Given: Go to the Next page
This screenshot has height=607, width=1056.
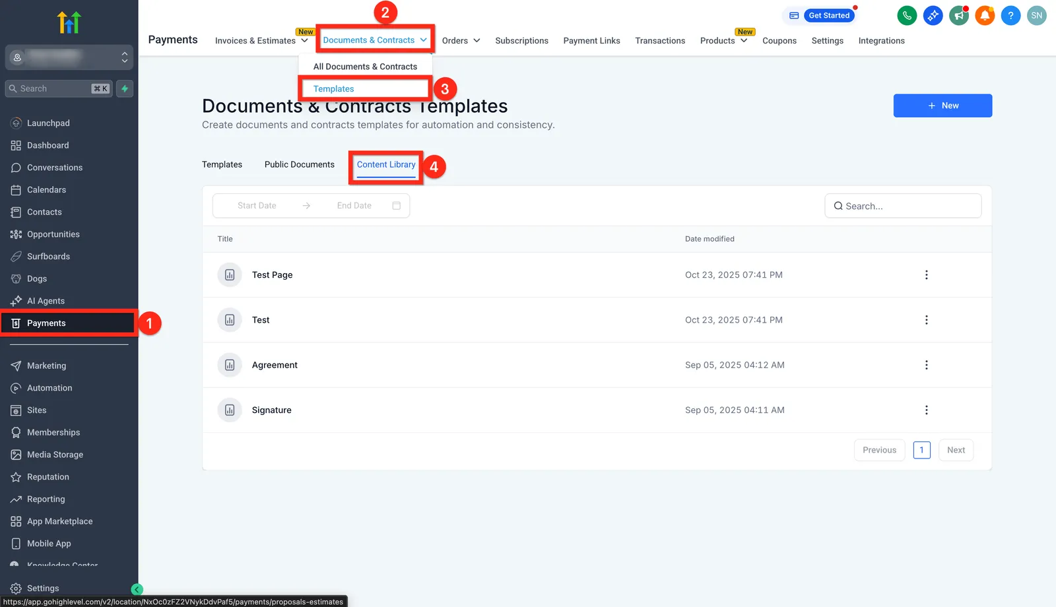Looking at the screenshot, I should 956,450.
